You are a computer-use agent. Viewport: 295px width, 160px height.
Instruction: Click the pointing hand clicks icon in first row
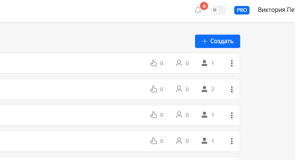(x=153, y=63)
